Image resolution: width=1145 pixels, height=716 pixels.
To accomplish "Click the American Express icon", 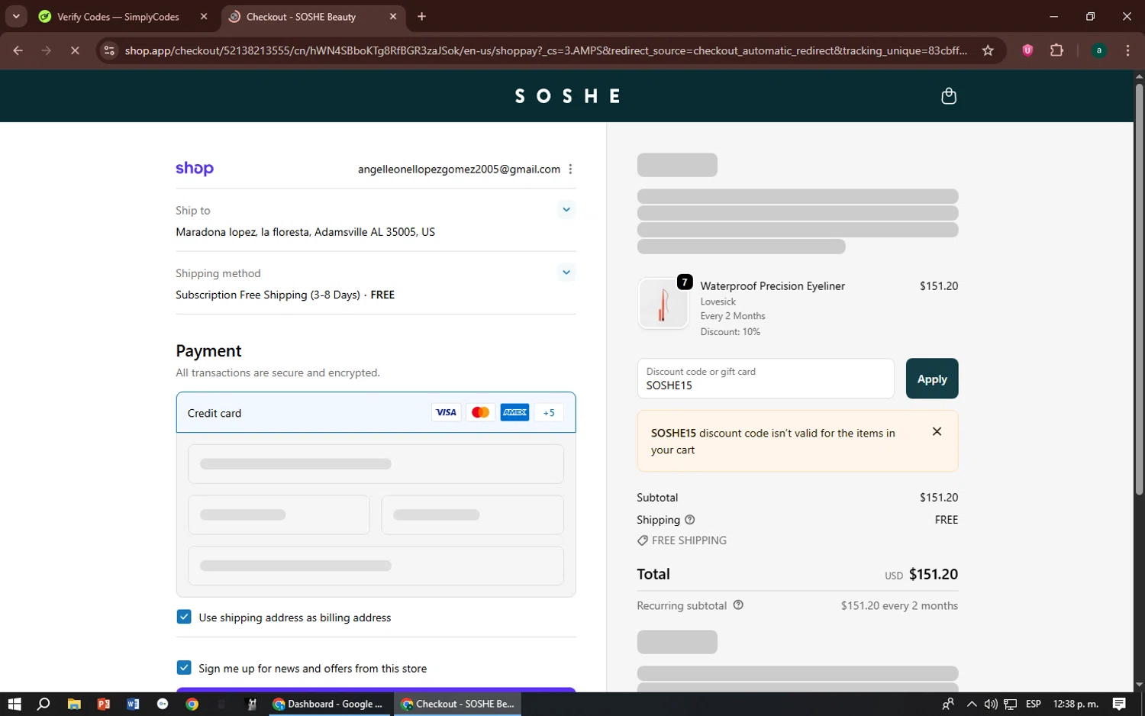I will pos(514,413).
